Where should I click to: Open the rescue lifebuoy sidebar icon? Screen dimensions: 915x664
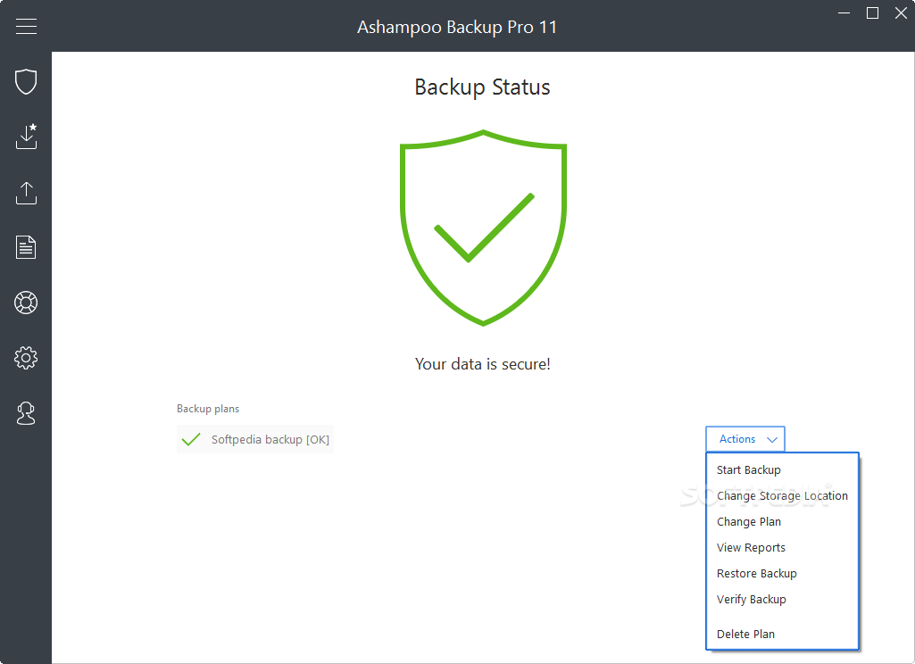[26, 303]
